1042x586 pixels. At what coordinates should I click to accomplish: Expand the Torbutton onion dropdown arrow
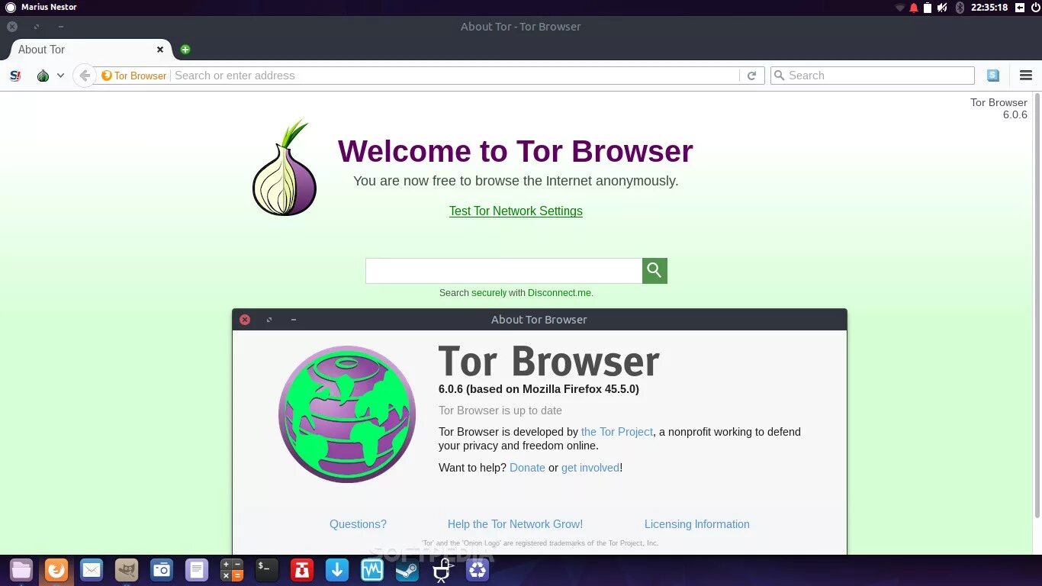tap(60, 76)
